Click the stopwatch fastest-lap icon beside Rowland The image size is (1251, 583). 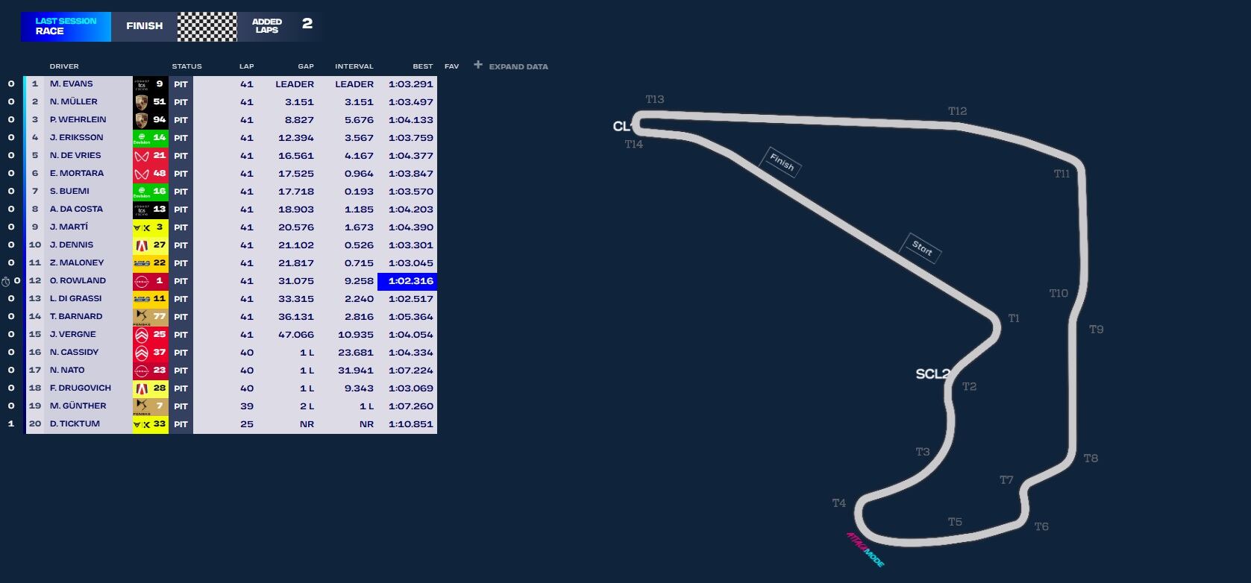pyautogui.click(x=6, y=282)
